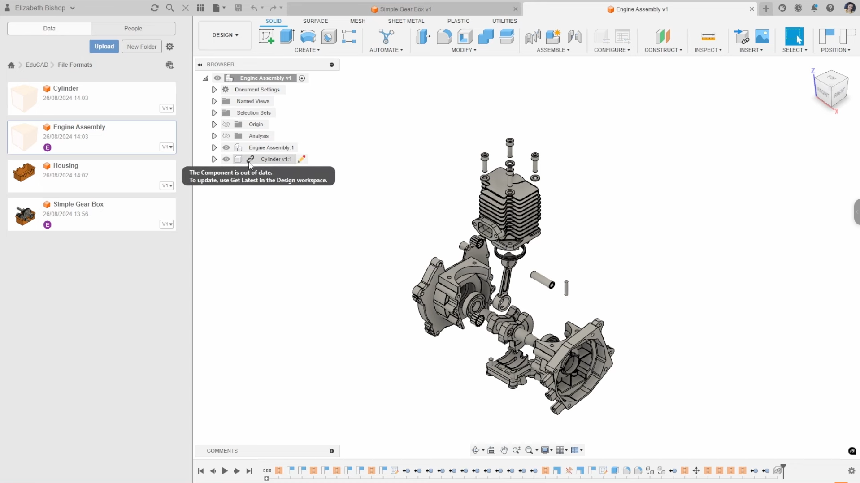This screenshot has width=860, height=483.
Task: Switch to the Utilities tab
Action: pyautogui.click(x=504, y=21)
